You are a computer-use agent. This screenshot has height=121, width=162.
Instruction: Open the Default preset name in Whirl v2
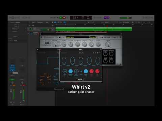click(81, 53)
